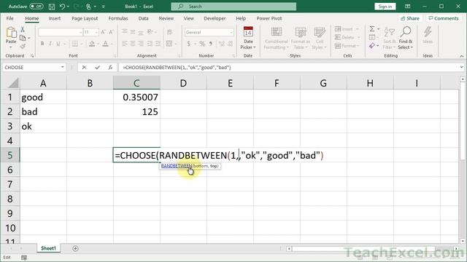Click the Fill down icon

click(372, 37)
